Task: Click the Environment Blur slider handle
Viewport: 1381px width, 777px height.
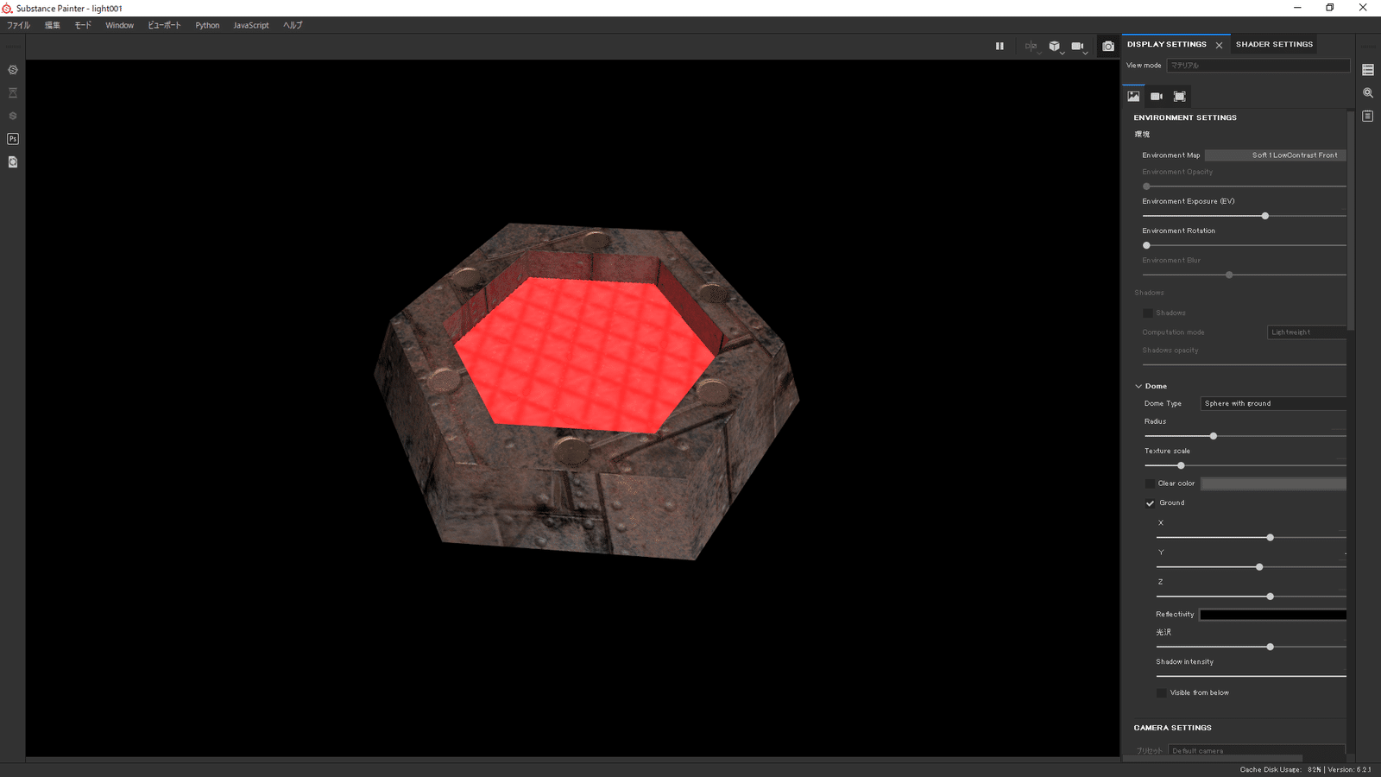Action: point(1229,275)
